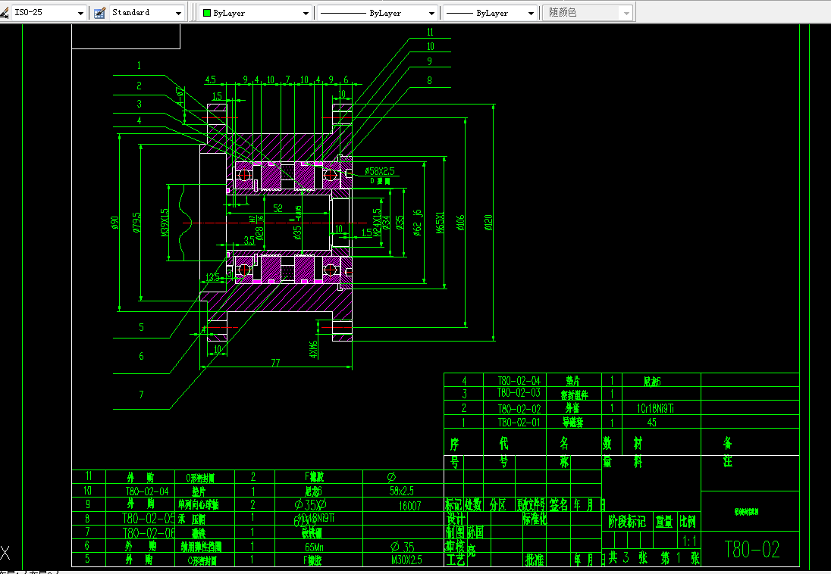Select the M65X1 thread dimension
This screenshot has height=574, width=831.
(439, 223)
